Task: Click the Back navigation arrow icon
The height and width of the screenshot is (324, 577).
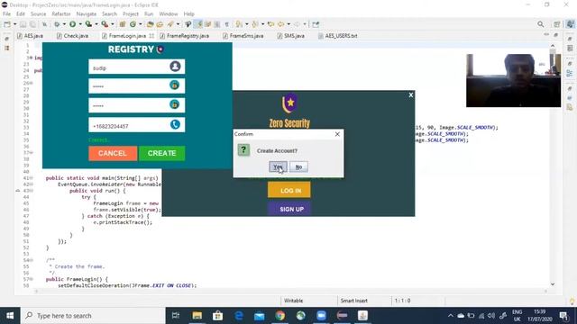Action: (x=280, y=24)
